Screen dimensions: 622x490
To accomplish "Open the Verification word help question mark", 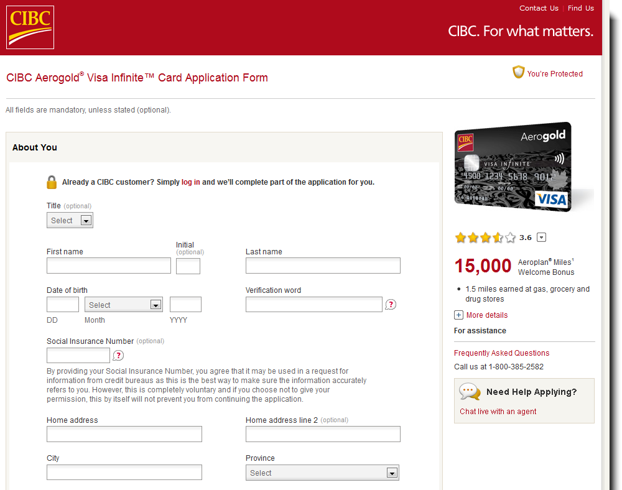I will coord(391,304).
